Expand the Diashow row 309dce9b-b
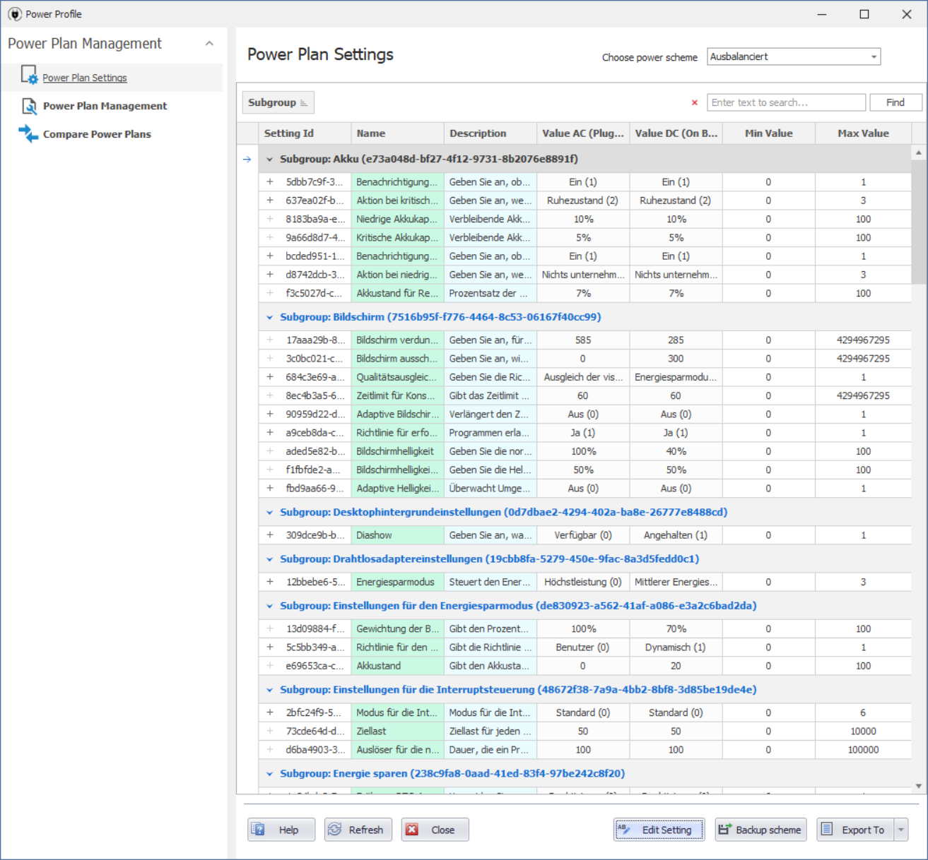The width and height of the screenshot is (928, 860). point(270,535)
